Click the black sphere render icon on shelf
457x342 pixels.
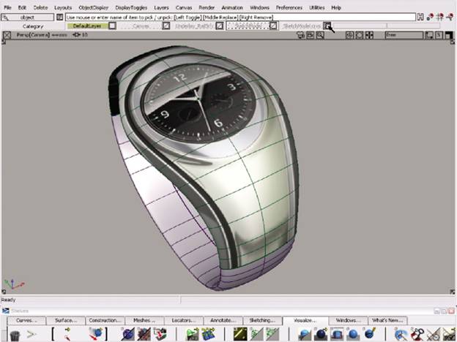tap(321, 335)
